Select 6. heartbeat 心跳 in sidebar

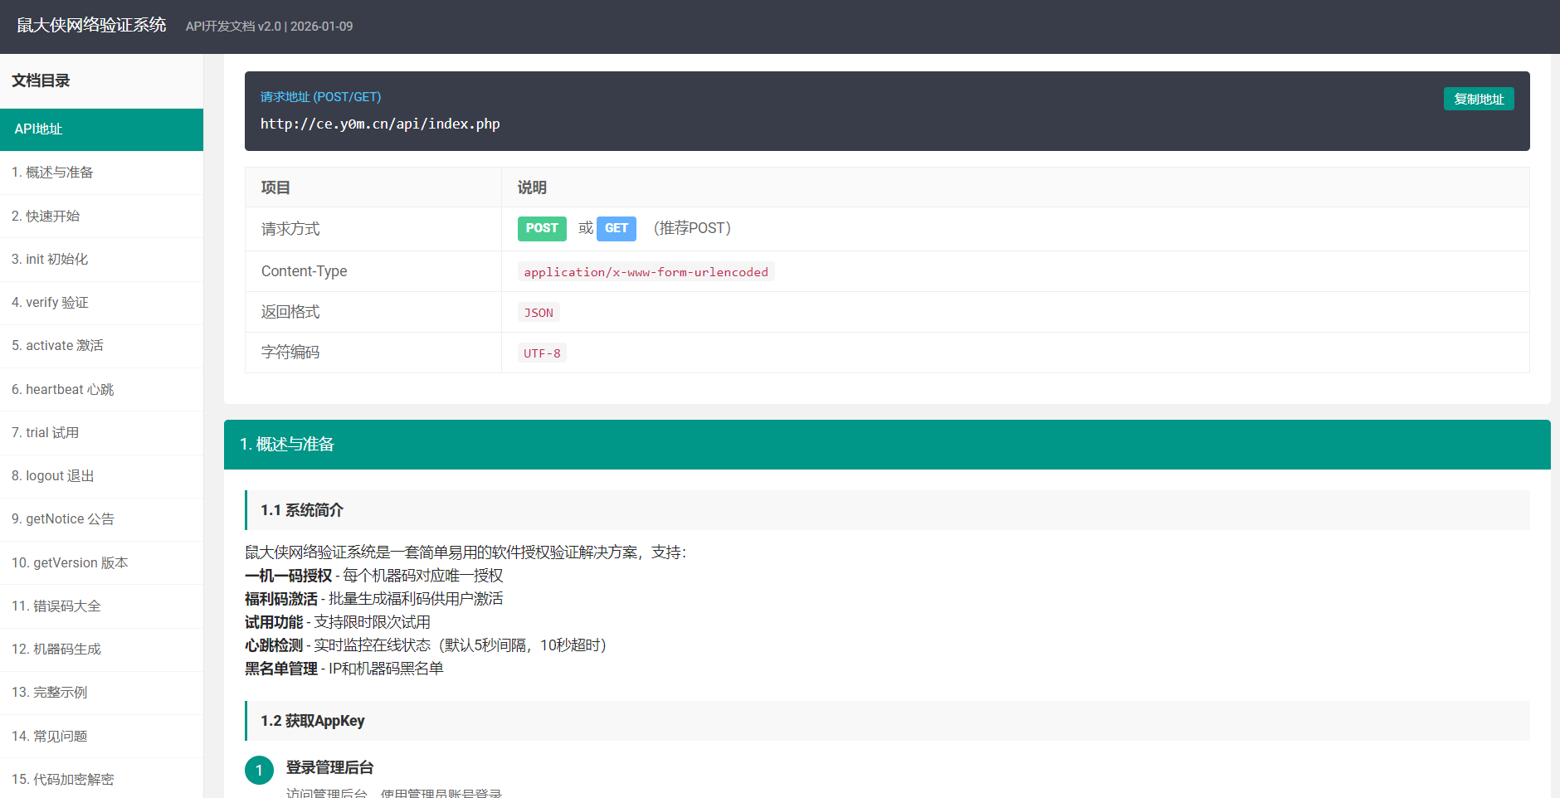tap(62, 389)
